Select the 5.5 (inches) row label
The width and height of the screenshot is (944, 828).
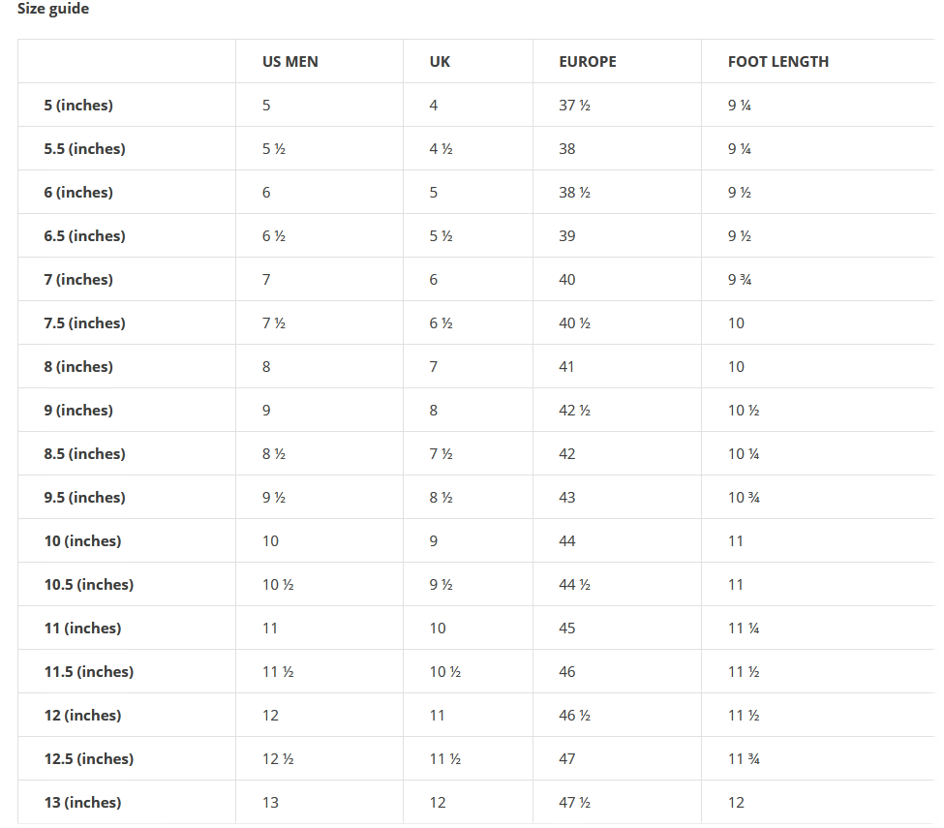point(84,149)
